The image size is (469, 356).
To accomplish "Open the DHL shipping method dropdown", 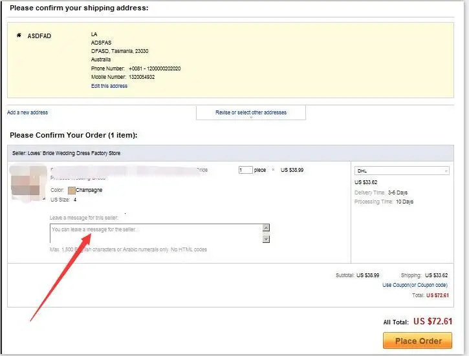I will click(402, 171).
